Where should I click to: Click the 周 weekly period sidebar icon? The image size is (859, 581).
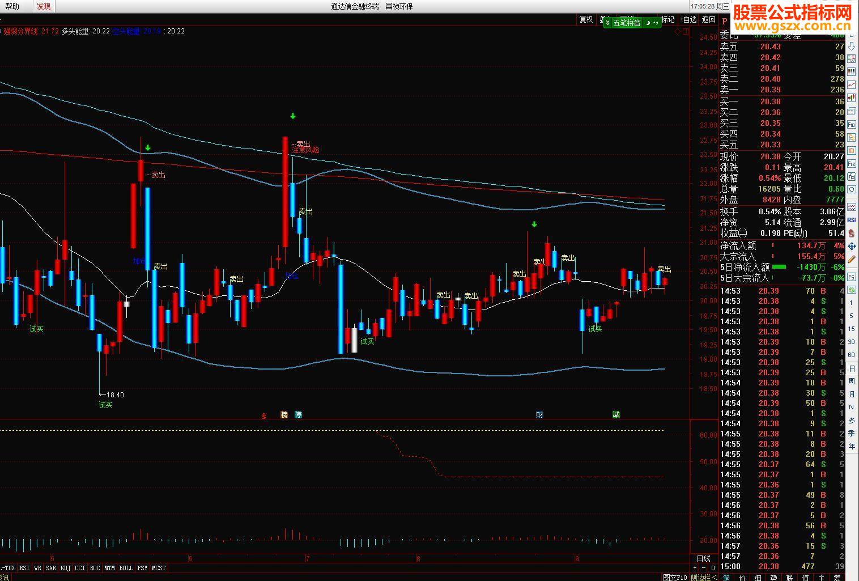(x=852, y=381)
